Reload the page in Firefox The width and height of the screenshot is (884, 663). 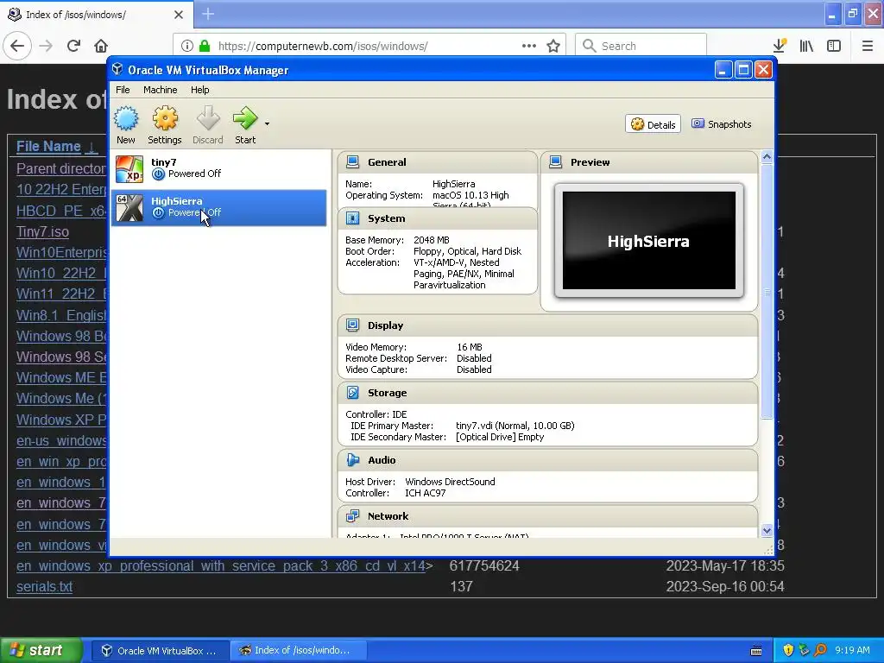[x=74, y=46]
